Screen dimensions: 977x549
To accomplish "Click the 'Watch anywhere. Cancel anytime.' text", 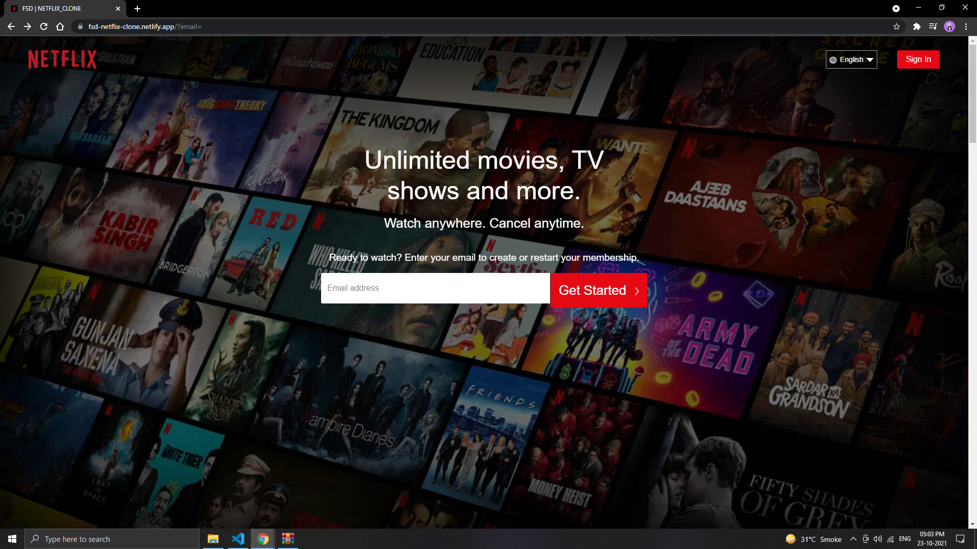I will (x=484, y=223).
